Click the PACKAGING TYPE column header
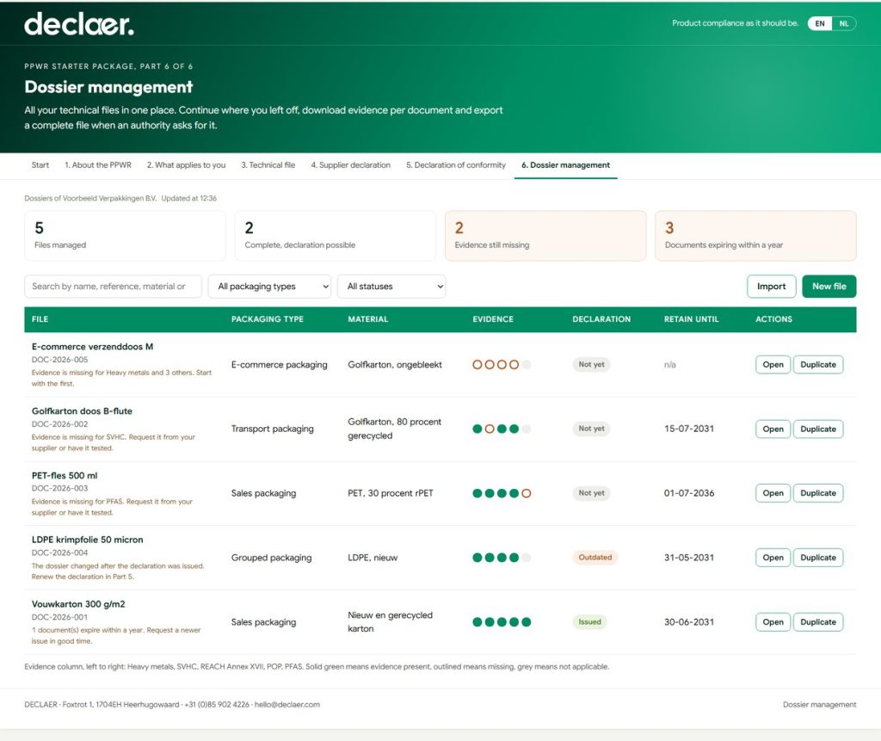 (x=268, y=319)
